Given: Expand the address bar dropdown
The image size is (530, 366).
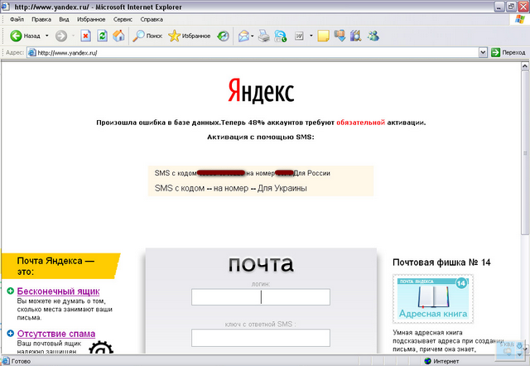Looking at the screenshot, I should [483, 53].
